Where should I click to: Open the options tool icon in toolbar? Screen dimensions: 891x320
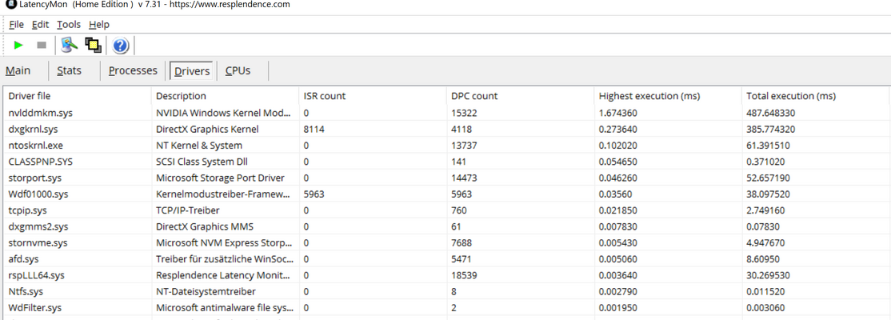[x=70, y=45]
